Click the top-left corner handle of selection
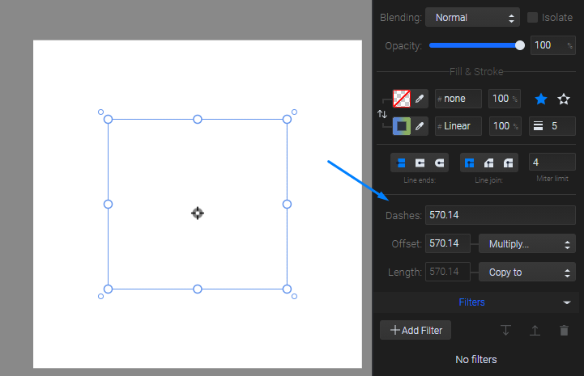 [108, 120]
